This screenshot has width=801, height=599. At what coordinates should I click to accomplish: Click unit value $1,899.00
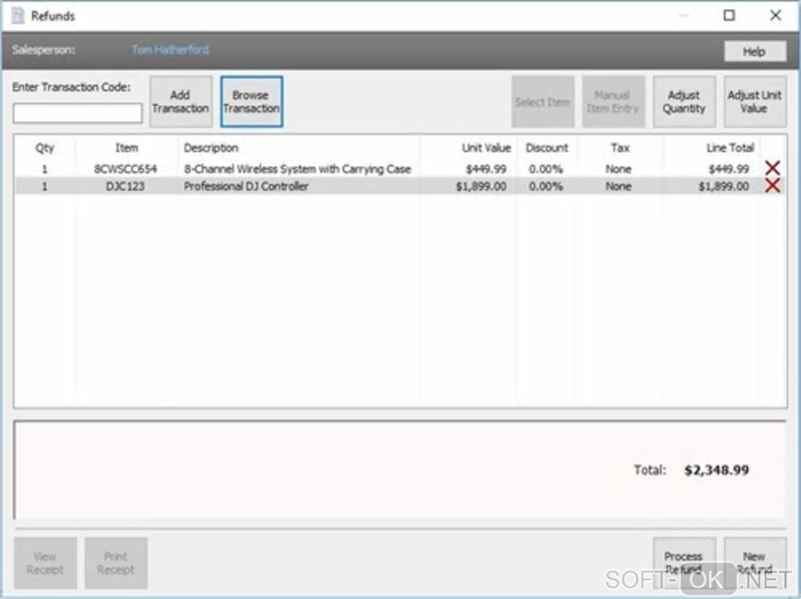[x=481, y=186]
